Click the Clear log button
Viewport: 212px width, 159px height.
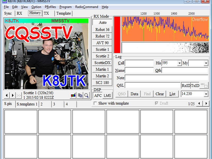tap(159, 94)
